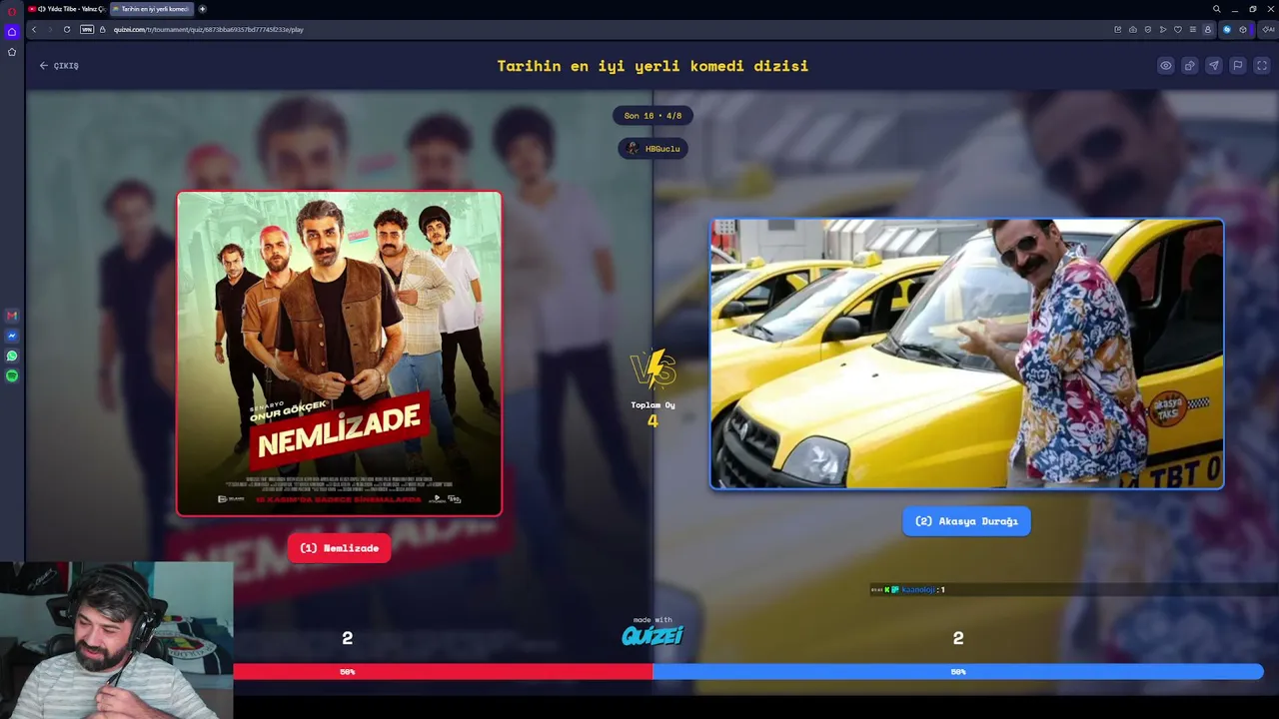
Task: Open Spotify in the Opera sidebar
Action: (12, 375)
